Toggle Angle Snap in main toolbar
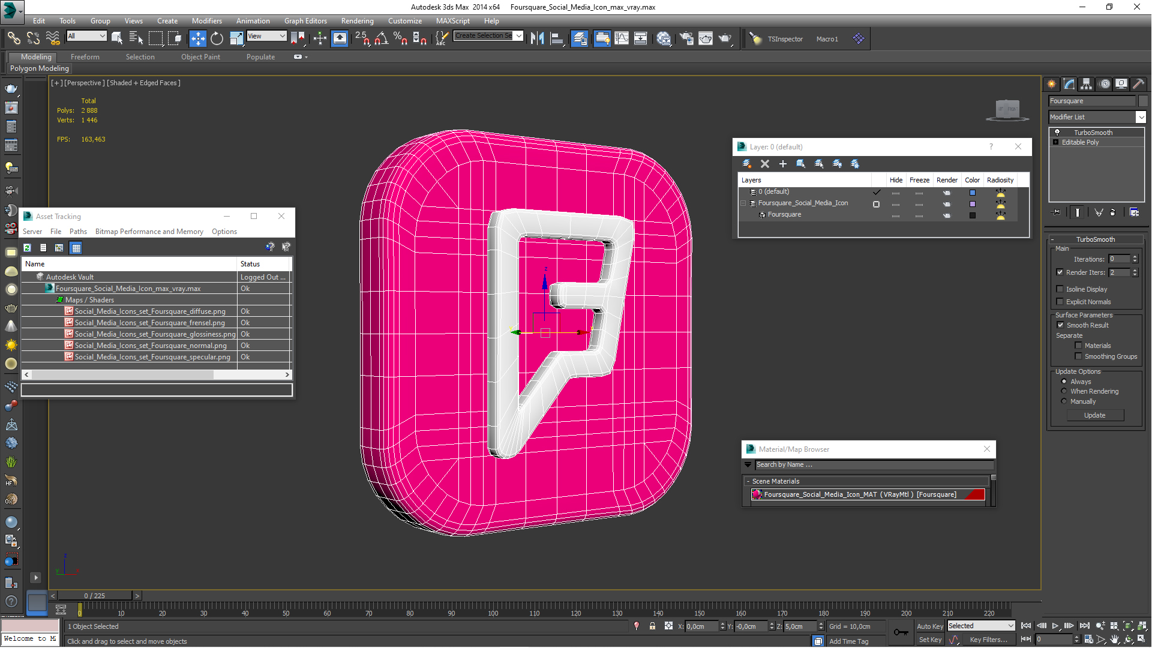The image size is (1152, 648). 381,39
